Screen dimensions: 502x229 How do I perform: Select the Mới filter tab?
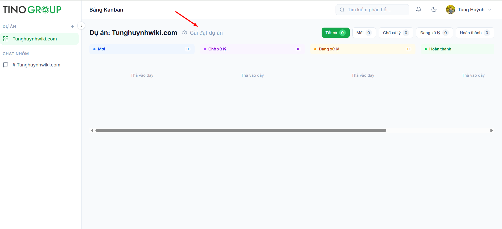click(364, 33)
